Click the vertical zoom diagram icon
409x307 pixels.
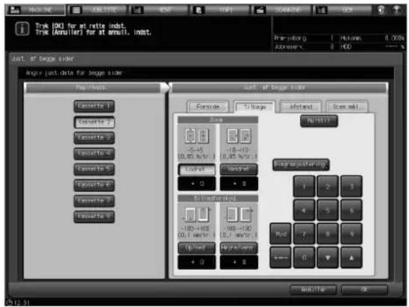[197, 136]
